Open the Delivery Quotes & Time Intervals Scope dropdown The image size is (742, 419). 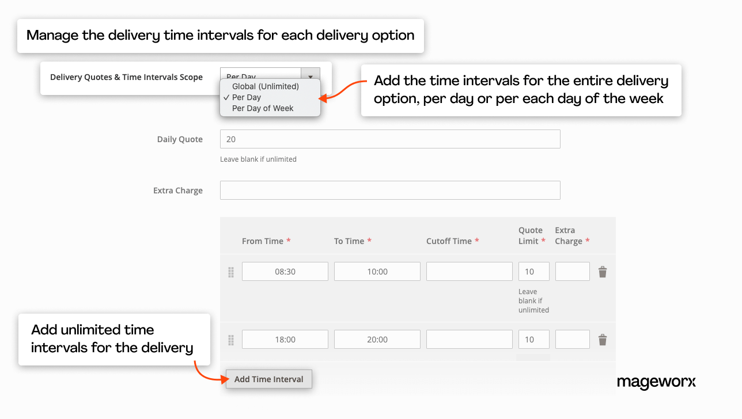(310, 75)
